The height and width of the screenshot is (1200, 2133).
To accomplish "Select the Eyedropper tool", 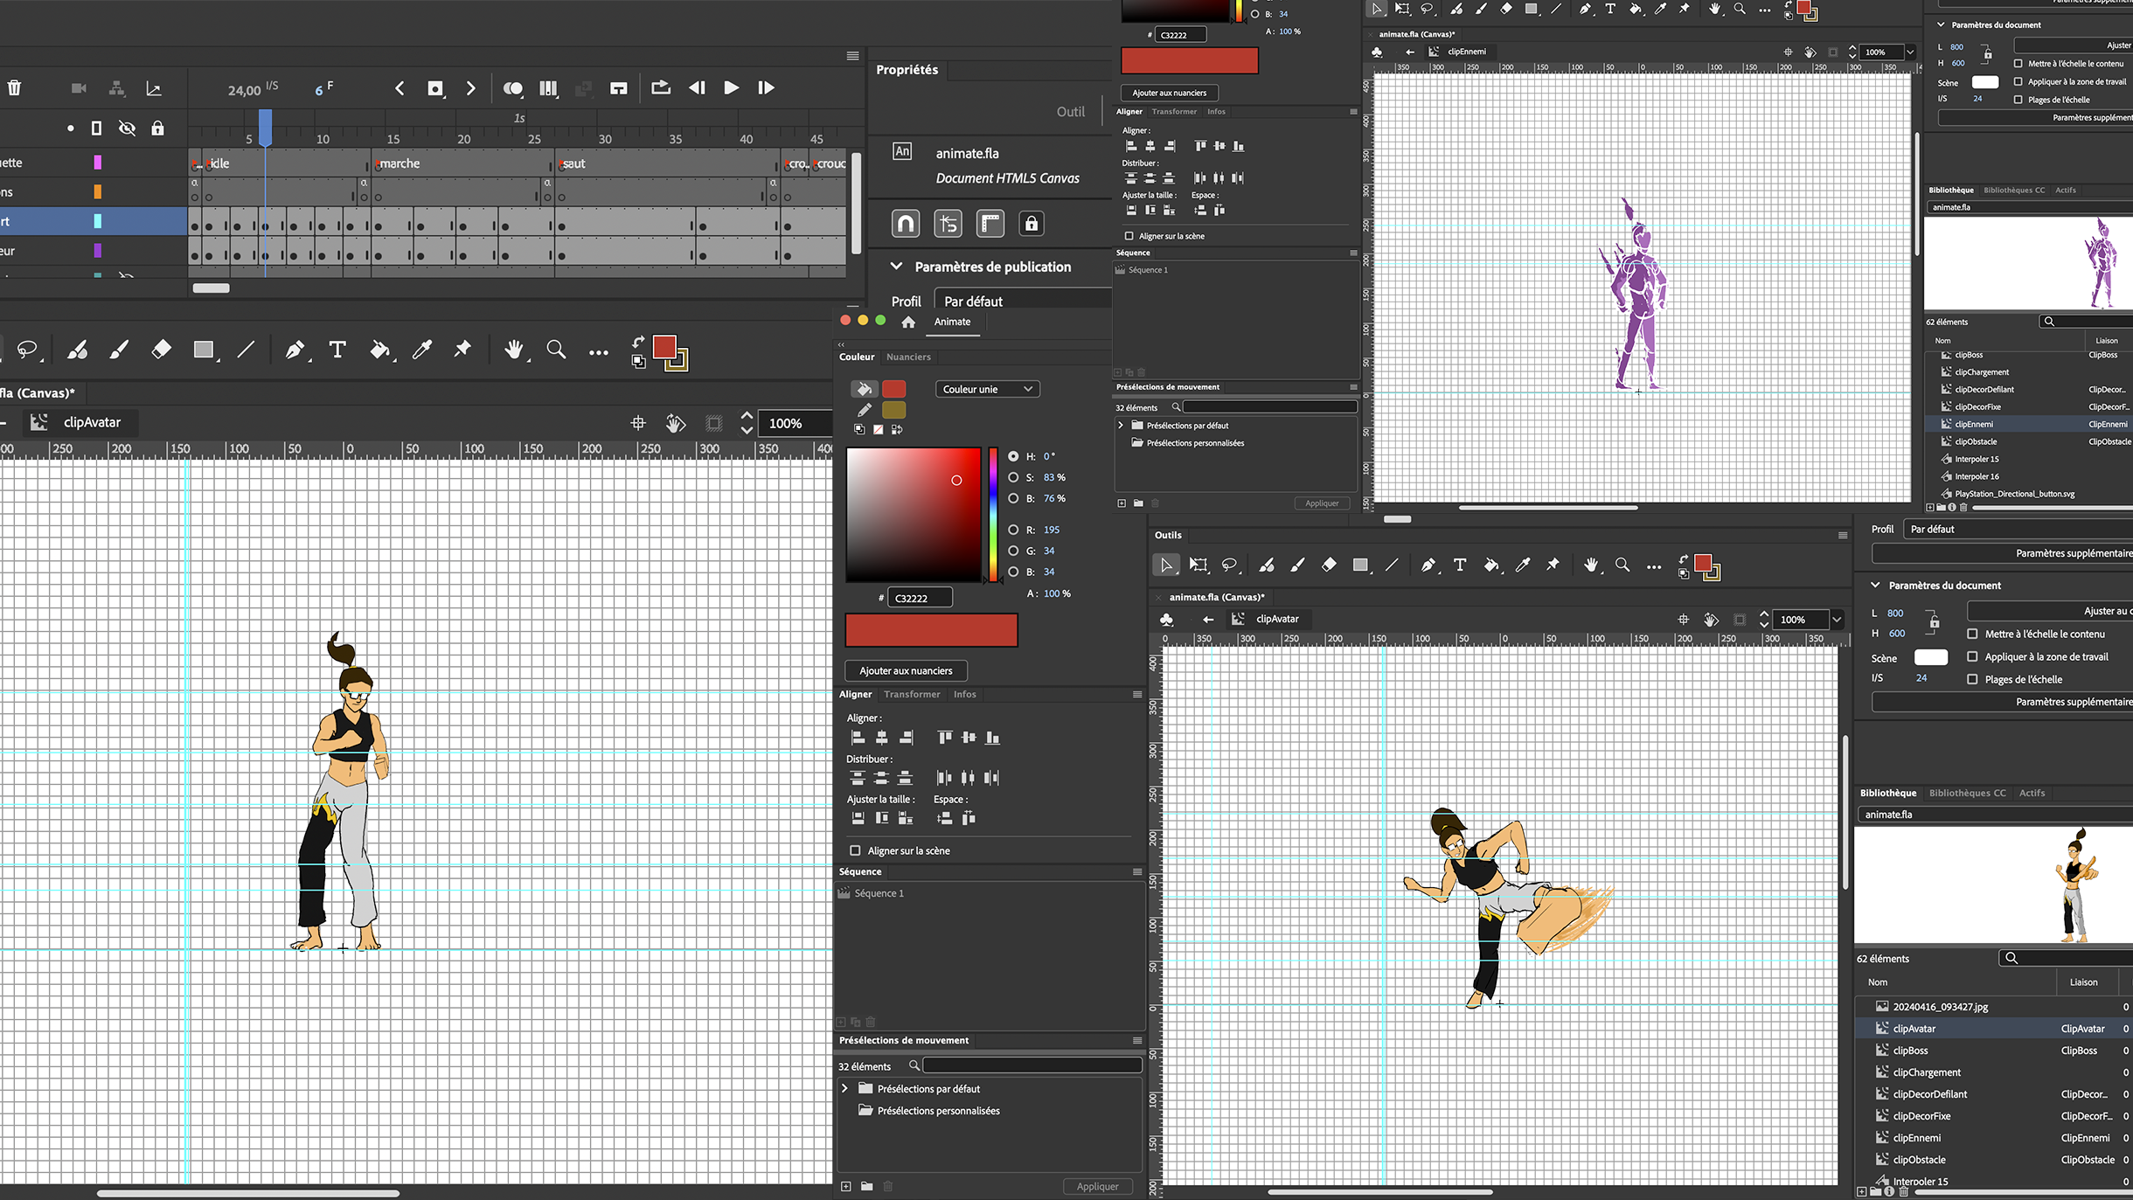I will tap(1523, 565).
